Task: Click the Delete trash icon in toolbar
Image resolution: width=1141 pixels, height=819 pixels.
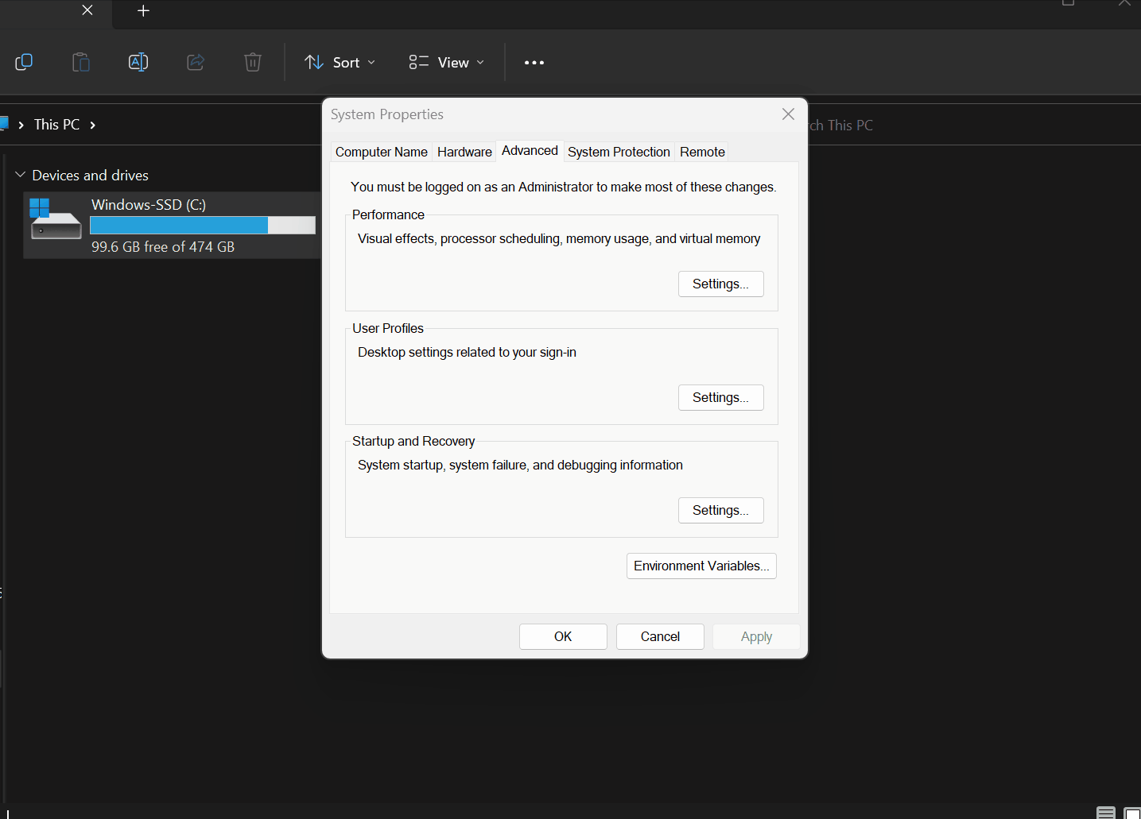Action: point(253,62)
